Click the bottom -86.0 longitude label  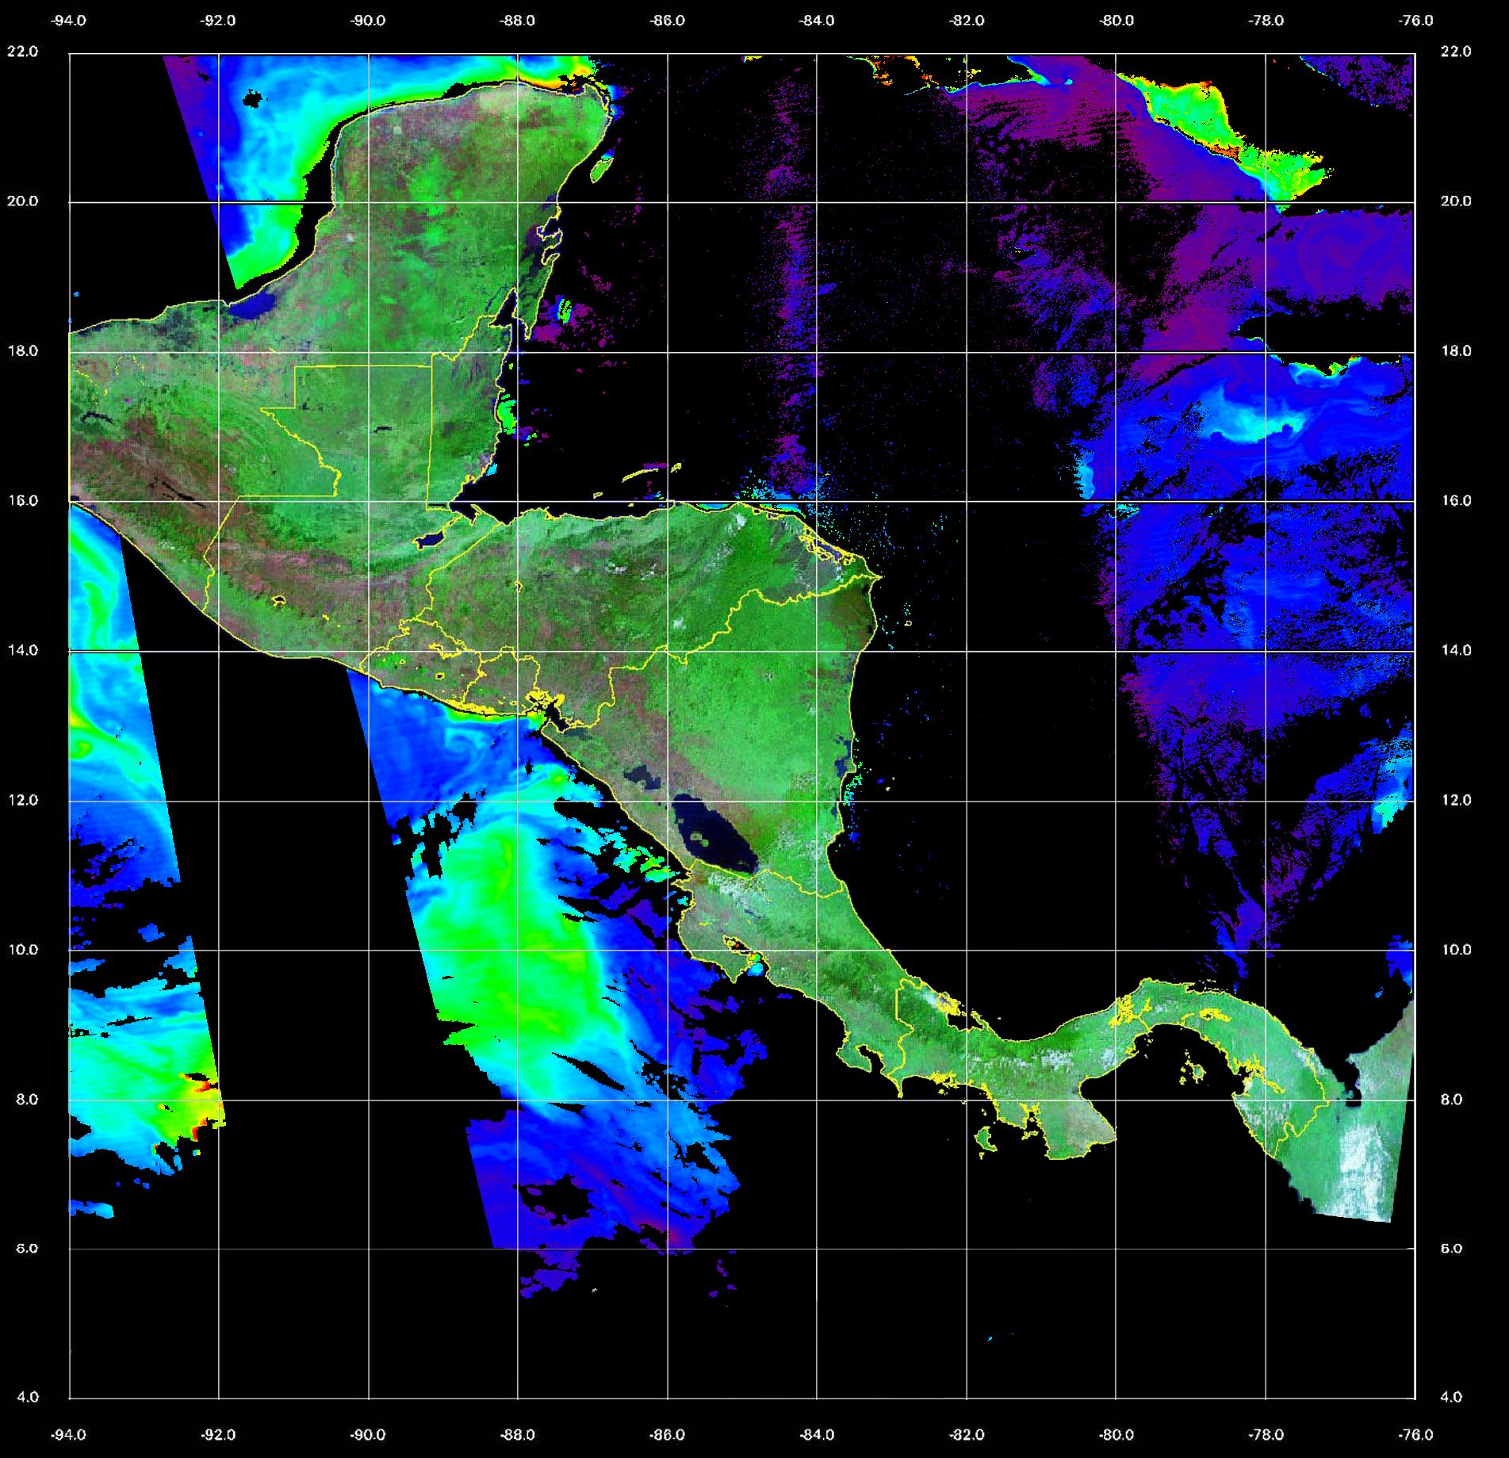pyautogui.click(x=667, y=1434)
